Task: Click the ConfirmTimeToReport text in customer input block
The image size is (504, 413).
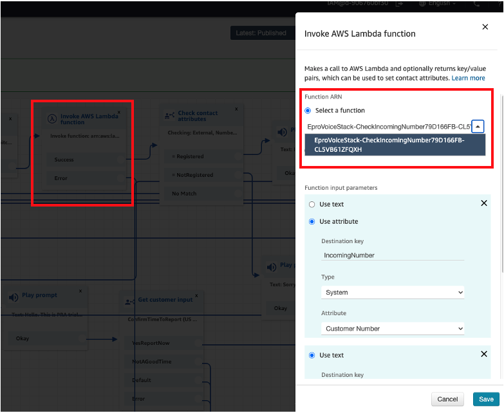Action: pos(162,320)
